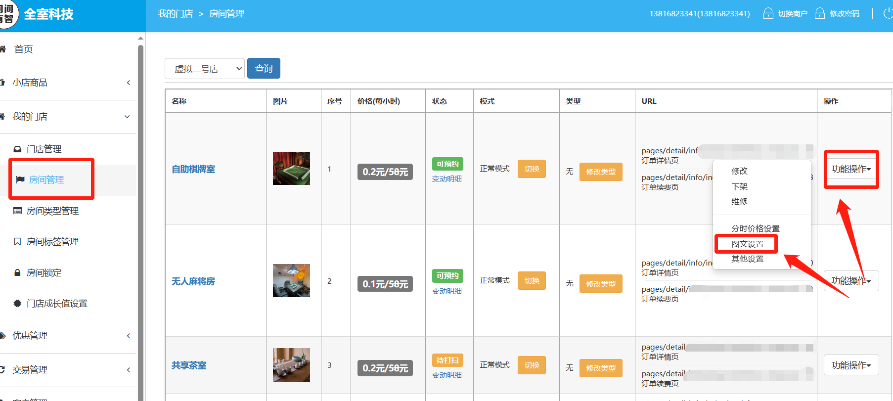Open 房间锁定 in the sidebar
This screenshot has height=401, width=893.
[x=44, y=273]
